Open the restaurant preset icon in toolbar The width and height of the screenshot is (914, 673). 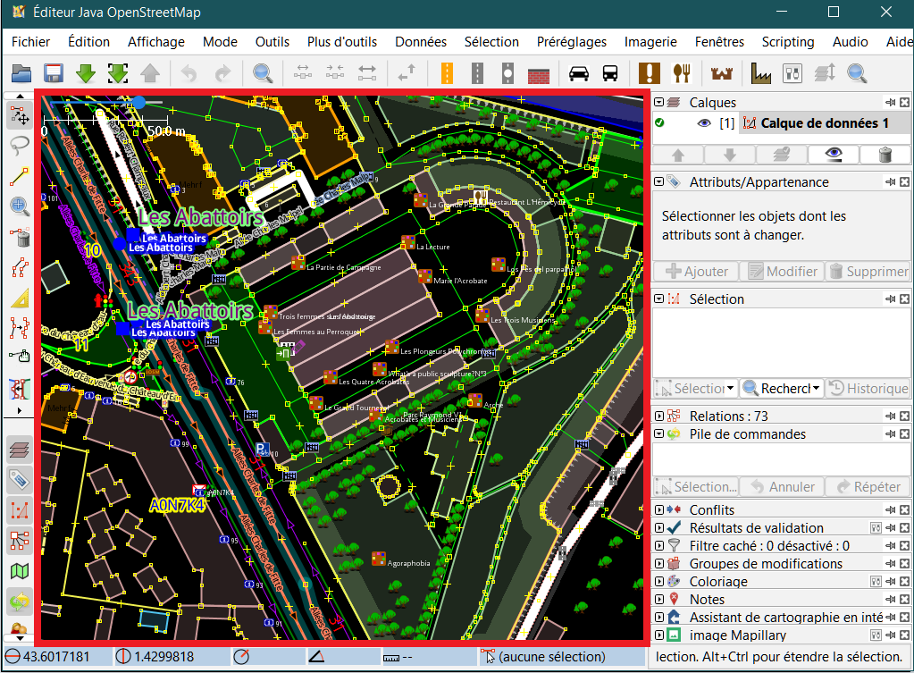[x=680, y=73]
